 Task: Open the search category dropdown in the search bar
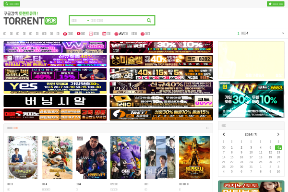(80, 20)
